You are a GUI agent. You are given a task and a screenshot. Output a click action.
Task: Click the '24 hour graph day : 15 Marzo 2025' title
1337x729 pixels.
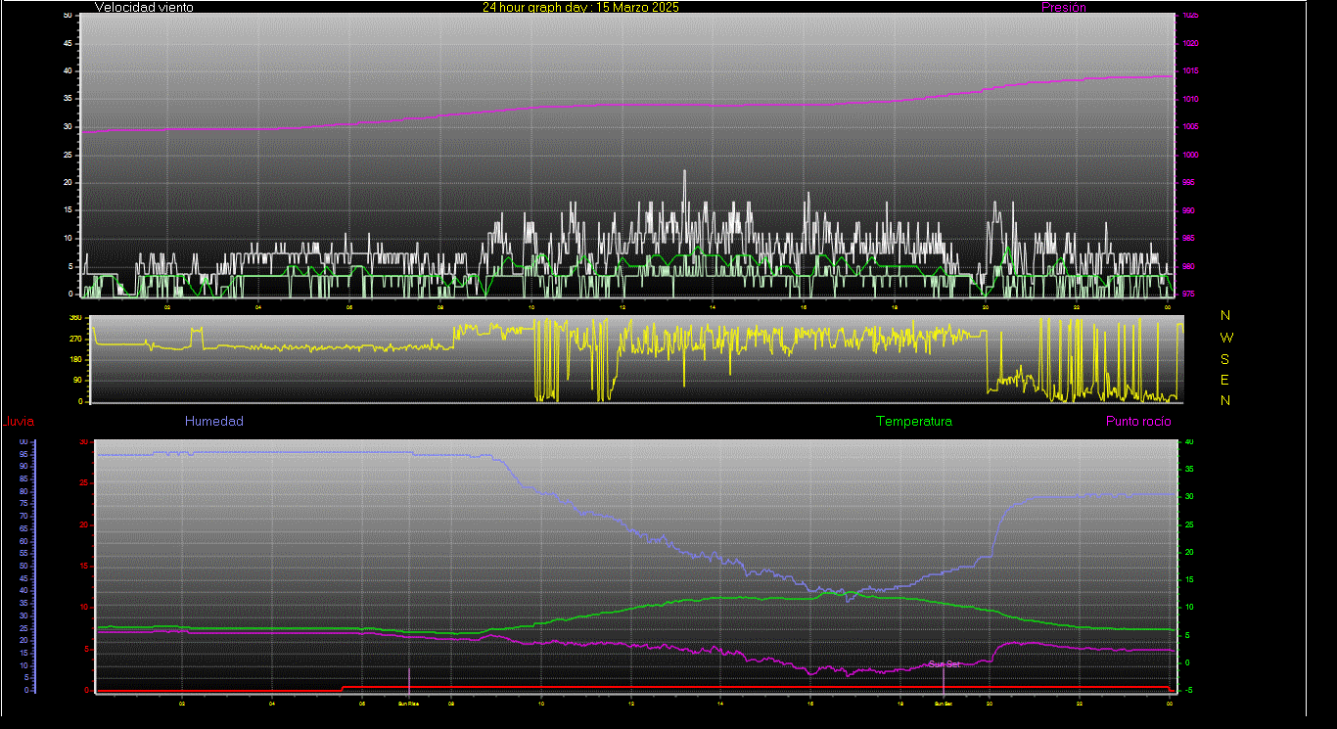(580, 7)
